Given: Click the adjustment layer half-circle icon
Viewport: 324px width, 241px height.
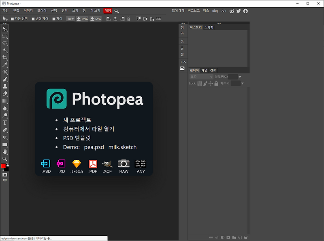Looking at the screenshot, I should [x=222, y=237].
